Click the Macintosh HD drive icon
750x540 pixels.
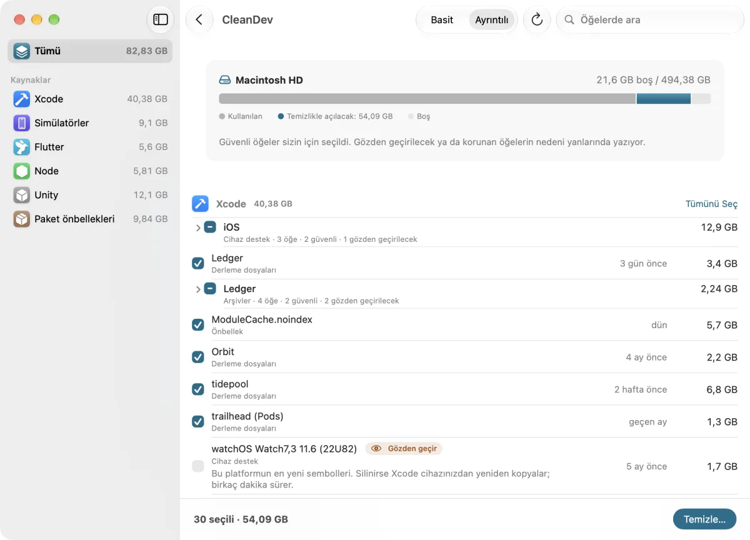[x=225, y=80]
